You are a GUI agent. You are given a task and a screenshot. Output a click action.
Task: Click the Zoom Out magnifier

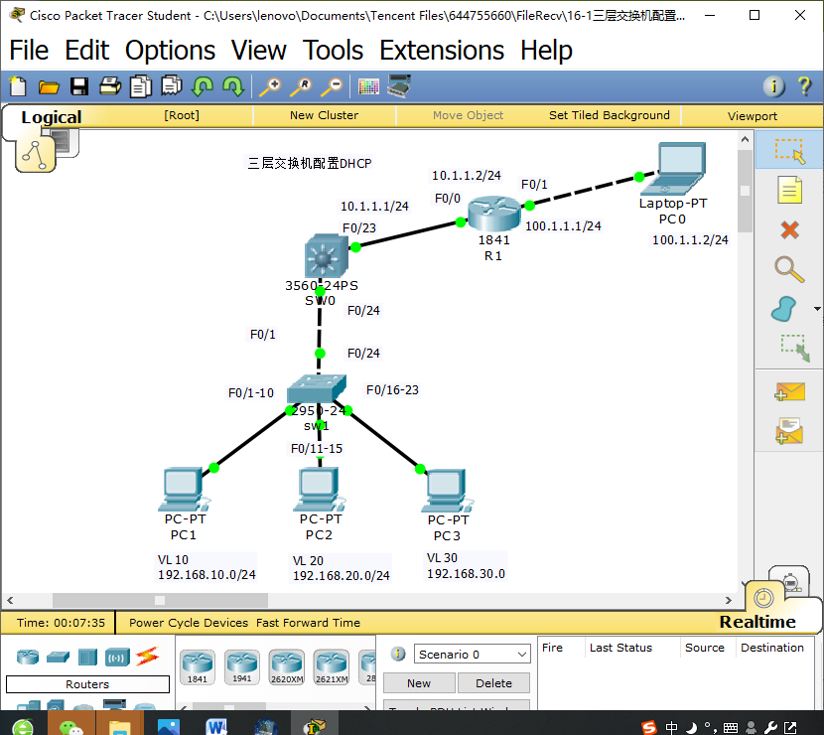[x=333, y=86]
